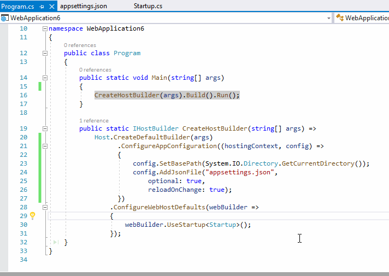Image resolution: width=389 pixels, height=276 pixels.
Task: Toggle pin on Program.cs tab
Action: (42, 7)
